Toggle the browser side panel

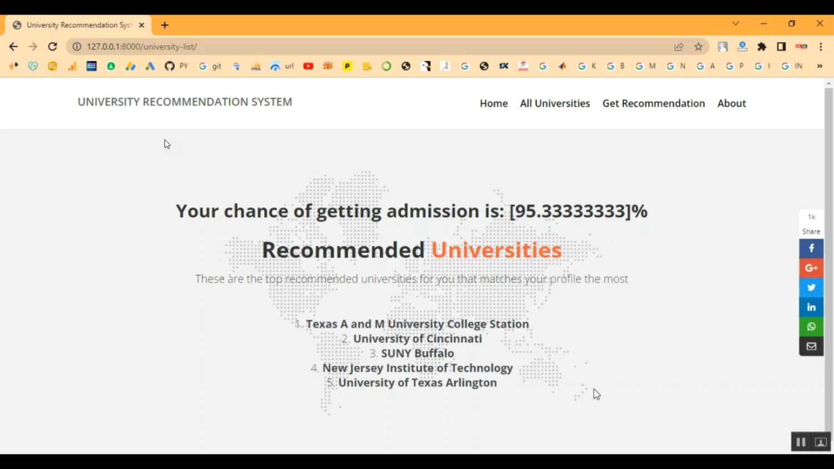pyautogui.click(x=781, y=47)
